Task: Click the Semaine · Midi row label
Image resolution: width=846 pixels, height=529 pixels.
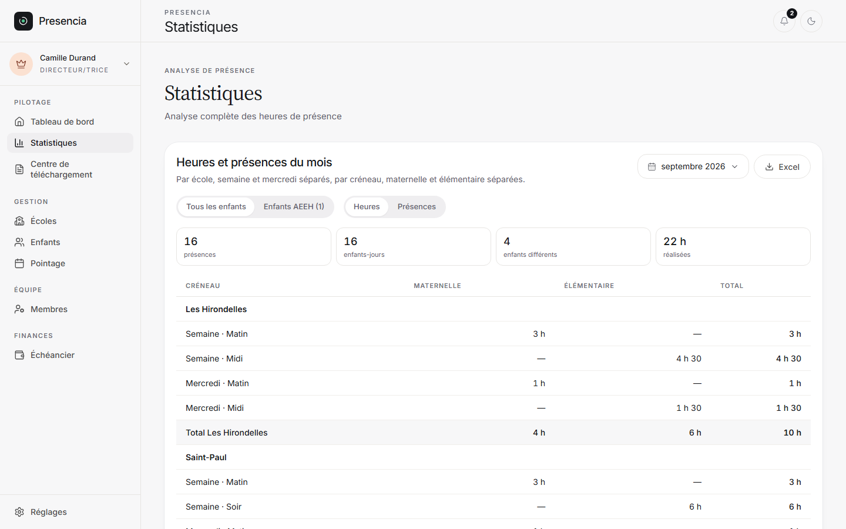Action: pyautogui.click(x=214, y=359)
